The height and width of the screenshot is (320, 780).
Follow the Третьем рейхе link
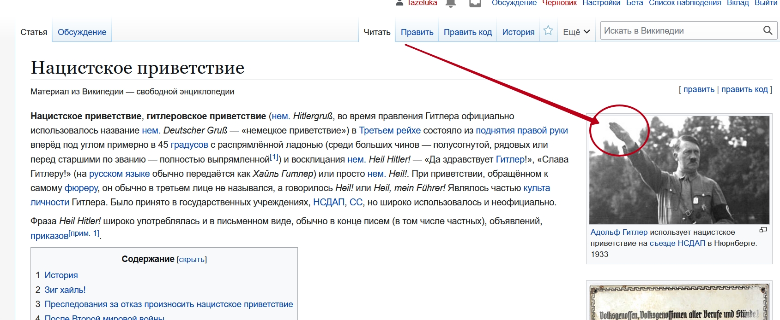(390, 130)
